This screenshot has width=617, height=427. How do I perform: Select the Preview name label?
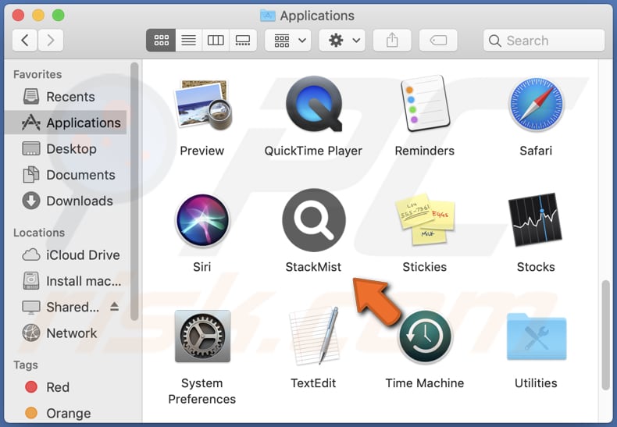(x=202, y=151)
